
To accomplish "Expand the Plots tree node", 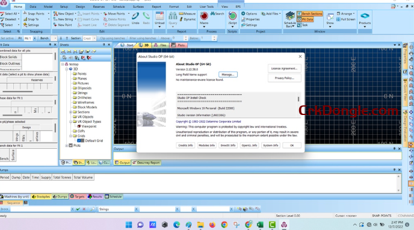I will point(67,146).
